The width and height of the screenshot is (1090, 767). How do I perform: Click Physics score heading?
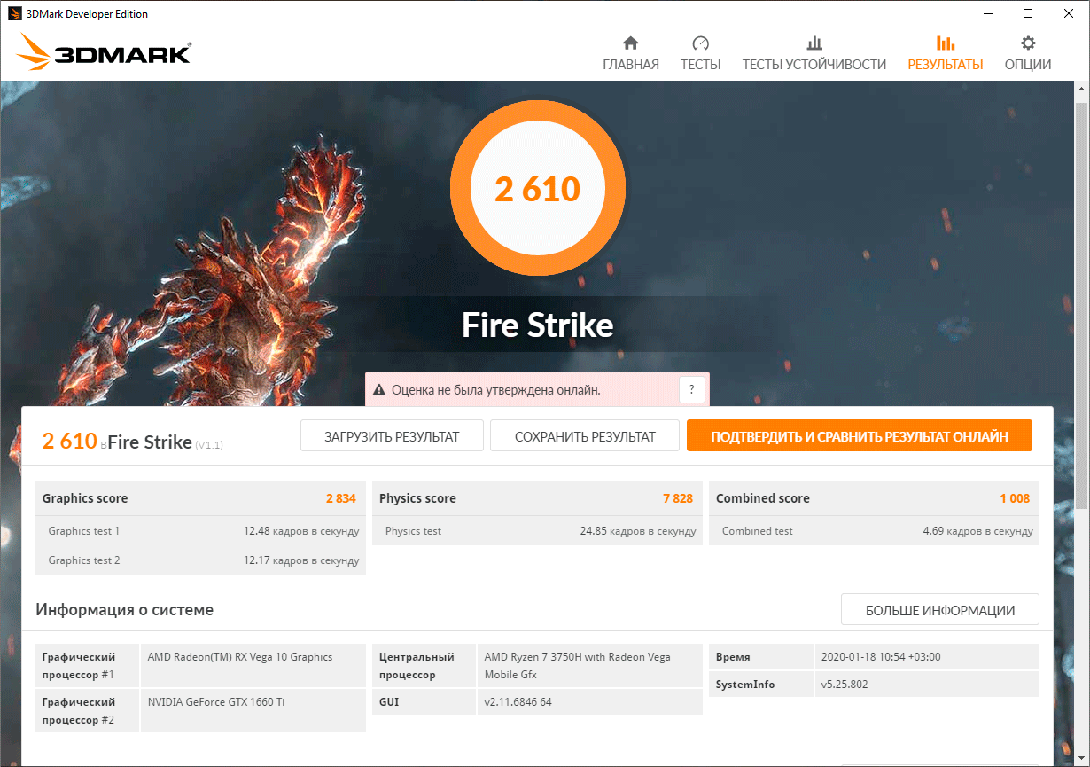[x=417, y=498]
